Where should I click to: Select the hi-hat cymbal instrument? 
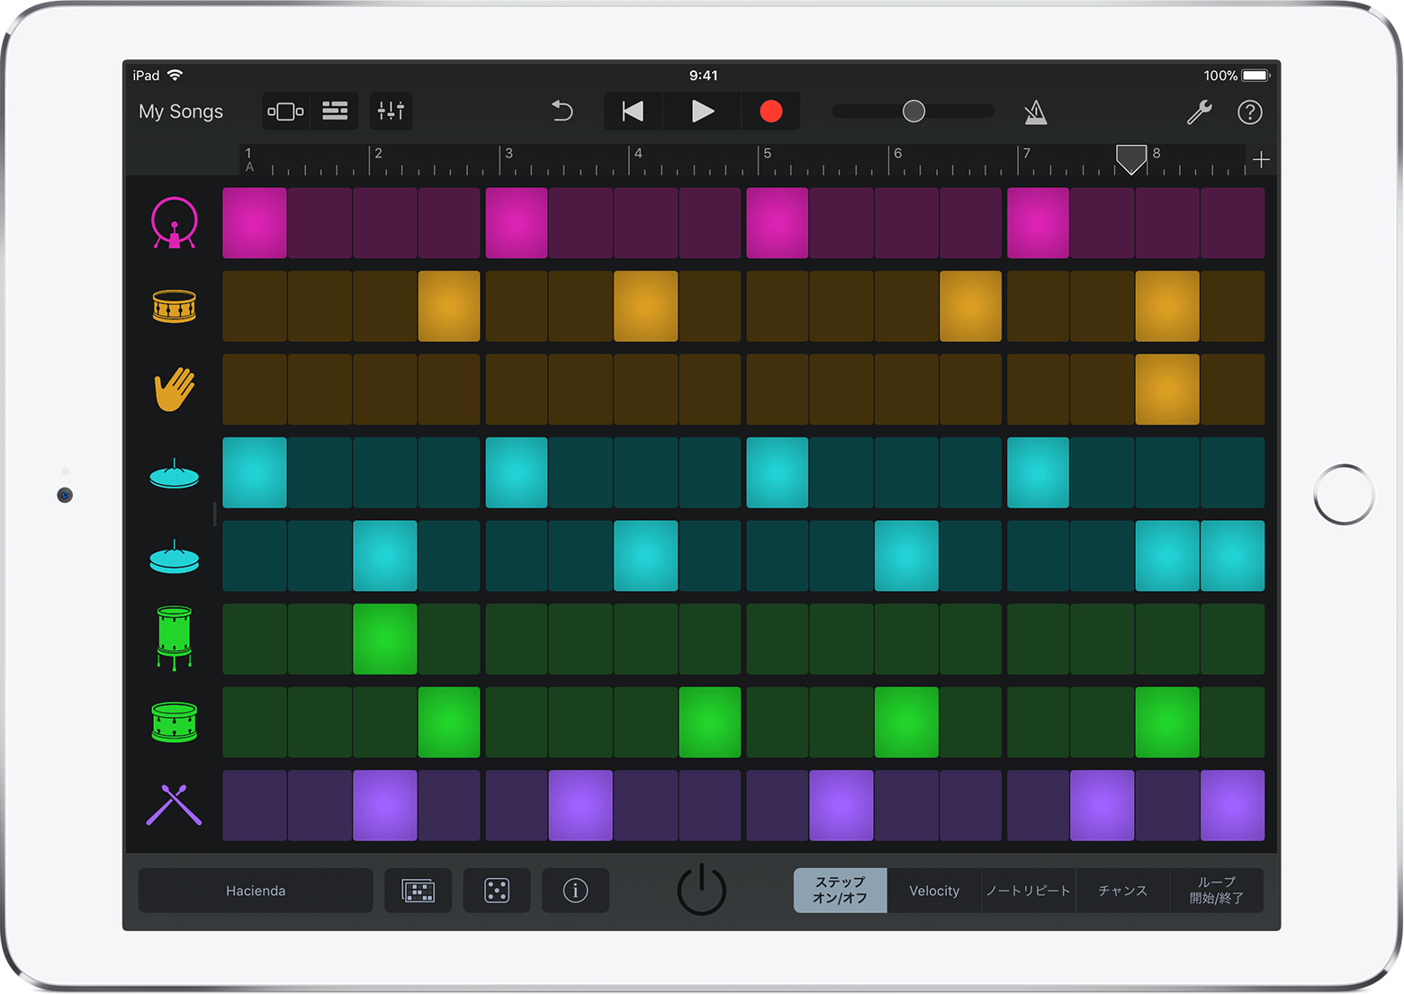click(x=174, y=556)
